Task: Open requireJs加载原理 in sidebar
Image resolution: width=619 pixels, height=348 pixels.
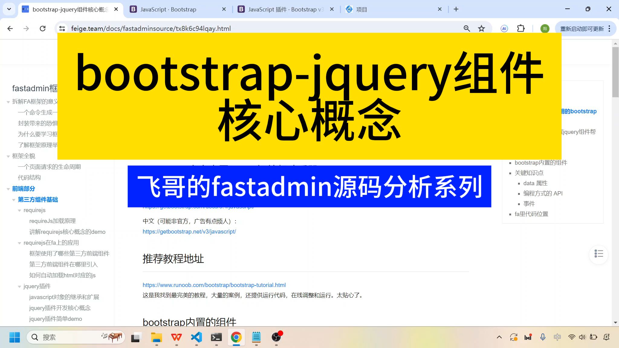Action: pos(52,221)
